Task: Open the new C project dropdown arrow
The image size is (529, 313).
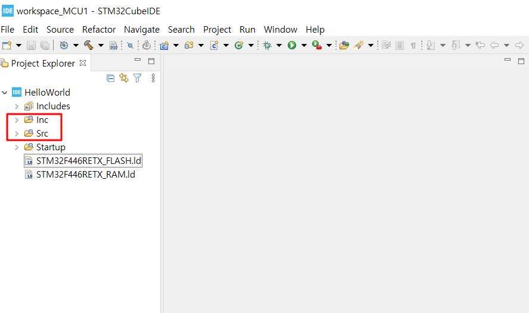Action: 176,45
